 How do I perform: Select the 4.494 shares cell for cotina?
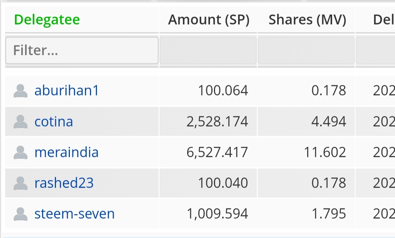click(x=306, y=122)
